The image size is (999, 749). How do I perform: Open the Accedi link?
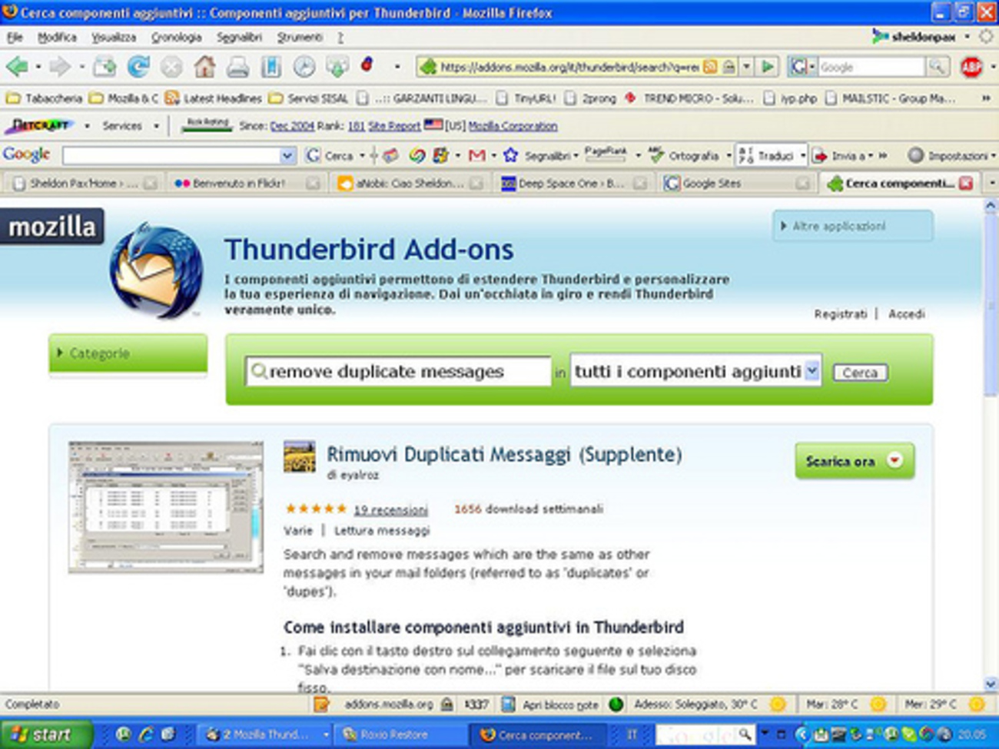(x=907, y=313)
